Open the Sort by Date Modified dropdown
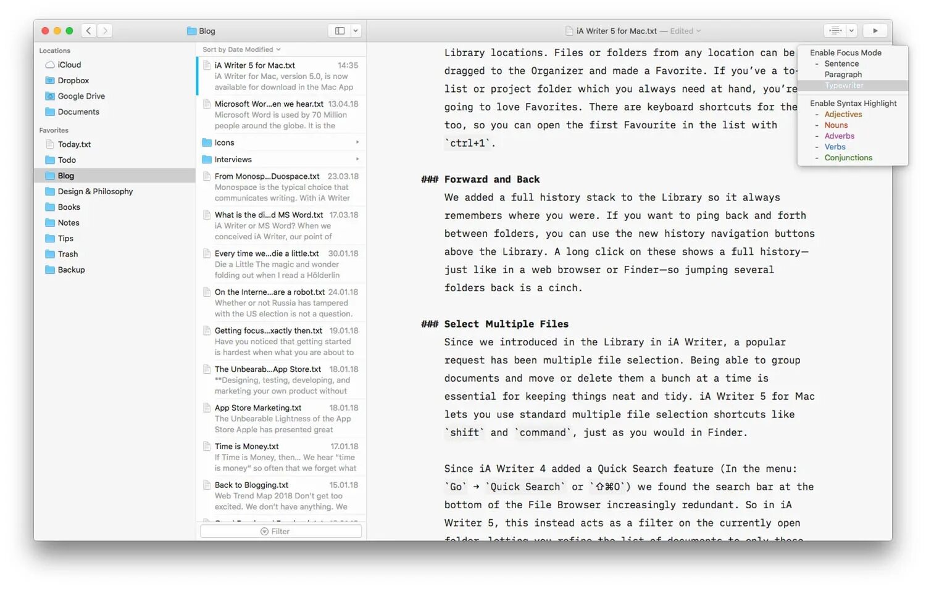The width and height of the screenshot is (926, 589). click(x=241, y=49)
